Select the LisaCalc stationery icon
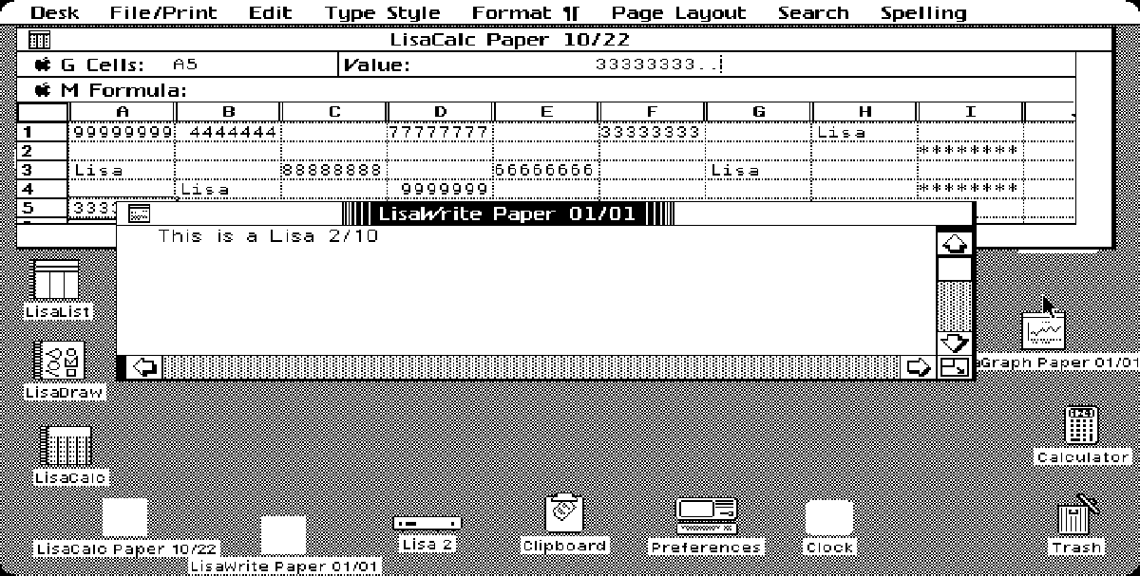The height and width of the screenshot is (576, 1140). 68,446
